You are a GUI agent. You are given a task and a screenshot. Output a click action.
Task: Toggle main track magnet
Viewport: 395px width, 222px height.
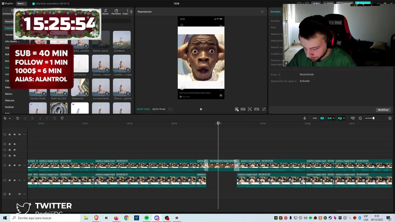(314, 118)
